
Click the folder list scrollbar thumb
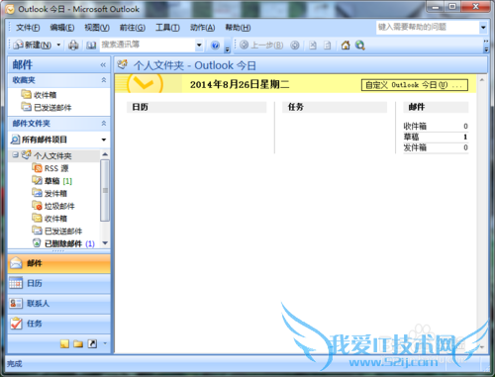(105, 190)
